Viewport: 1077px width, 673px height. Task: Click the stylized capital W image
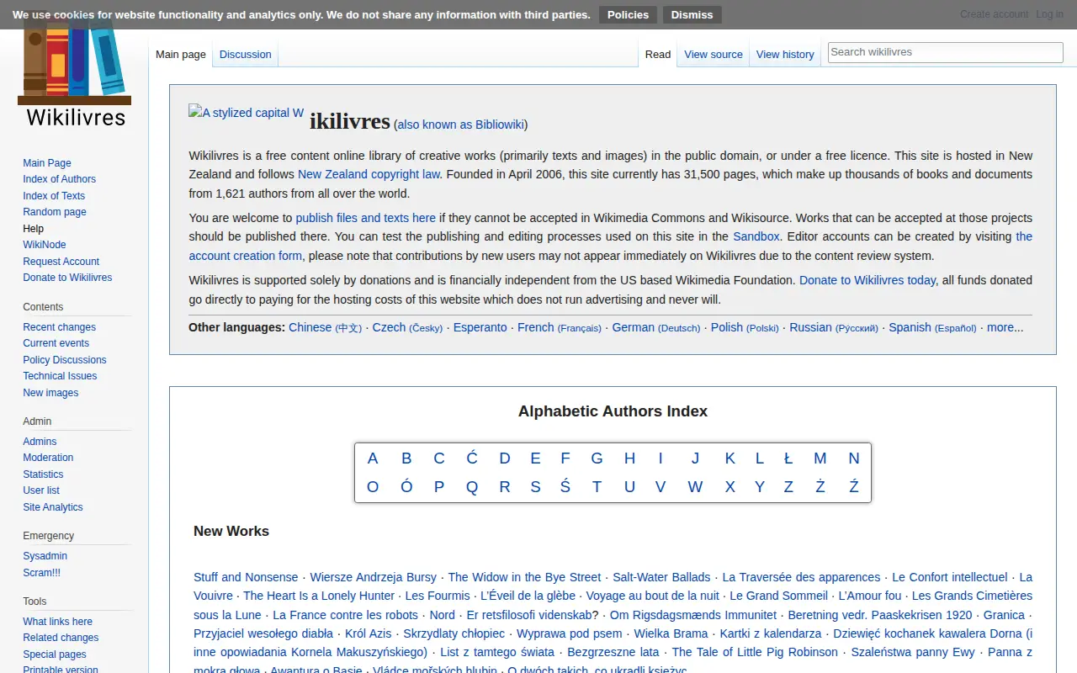246,113
